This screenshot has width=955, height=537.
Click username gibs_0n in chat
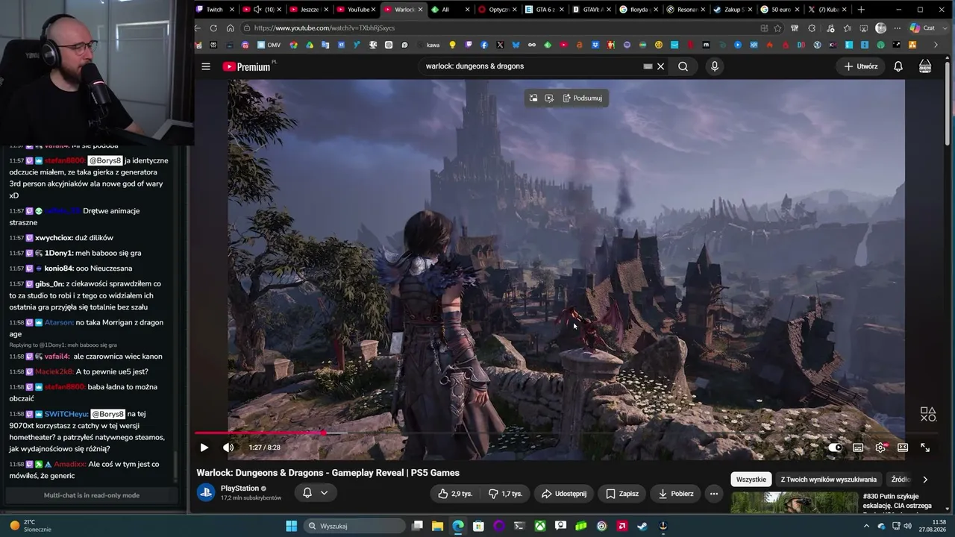coord(49,283)
